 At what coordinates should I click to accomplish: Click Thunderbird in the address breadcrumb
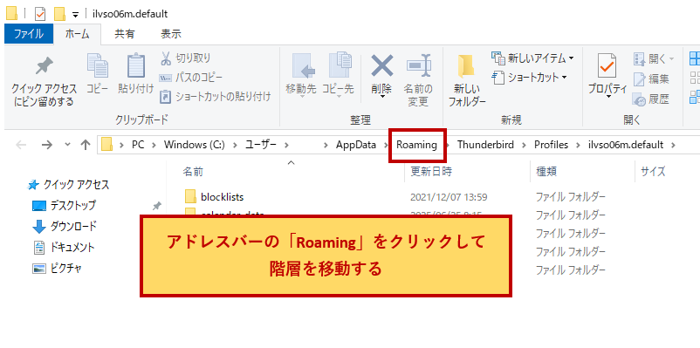pyautogui.click(x=485, y=145)
